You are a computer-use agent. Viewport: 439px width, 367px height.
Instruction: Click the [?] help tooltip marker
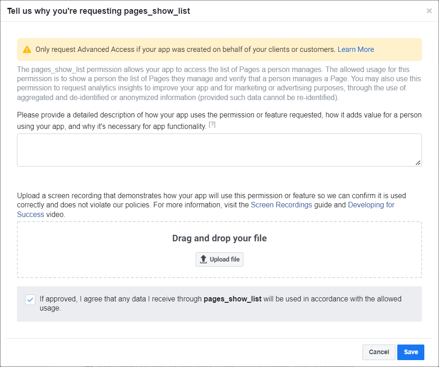(212, 125)
